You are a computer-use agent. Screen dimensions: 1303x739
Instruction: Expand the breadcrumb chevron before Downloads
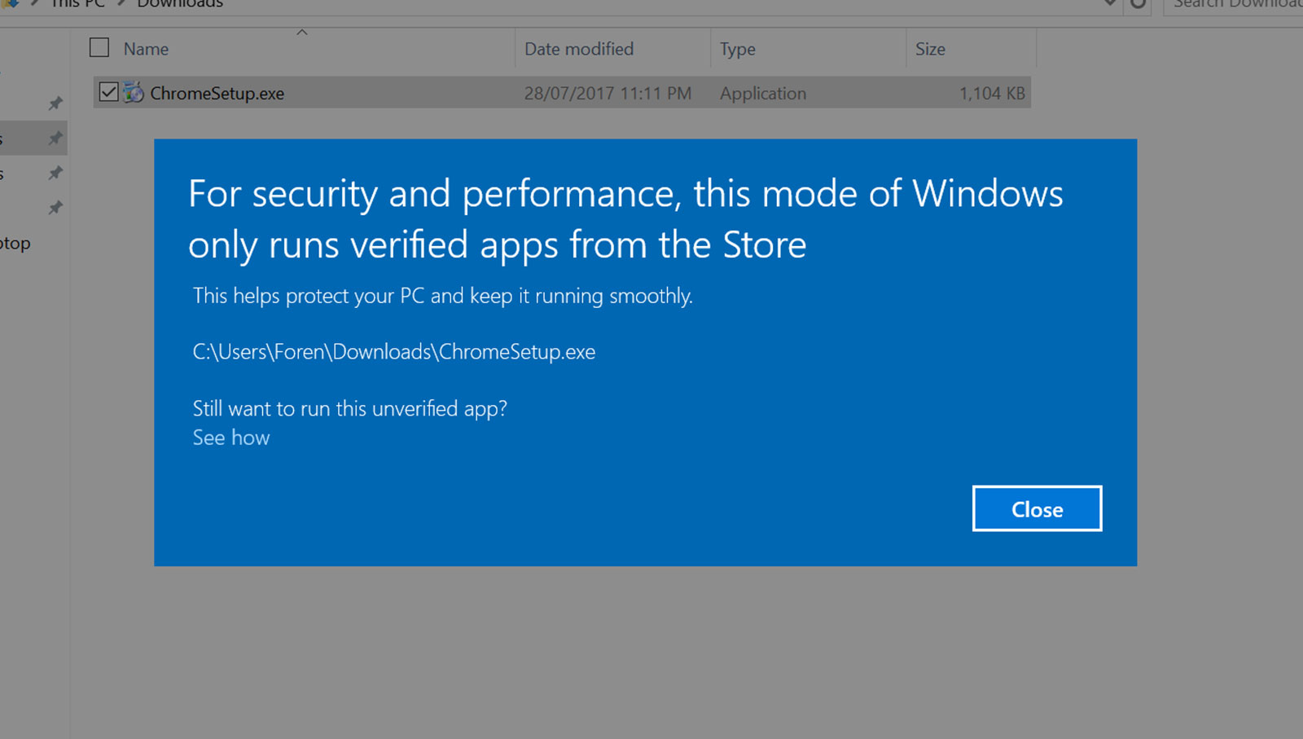pyautogui.click(x=121, y=3)
